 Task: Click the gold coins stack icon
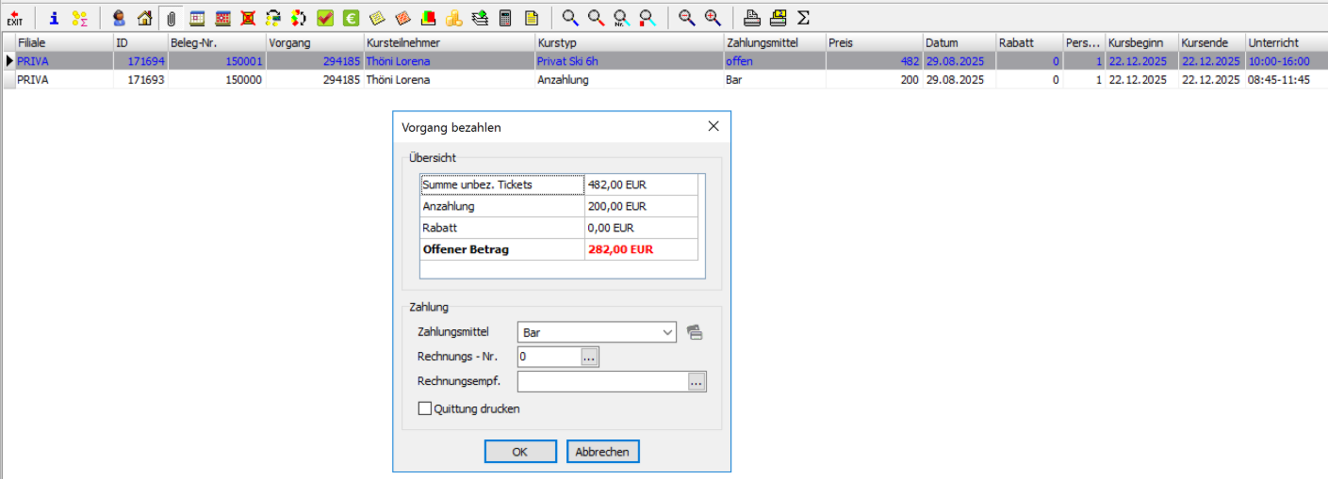(x=454, y=18)
